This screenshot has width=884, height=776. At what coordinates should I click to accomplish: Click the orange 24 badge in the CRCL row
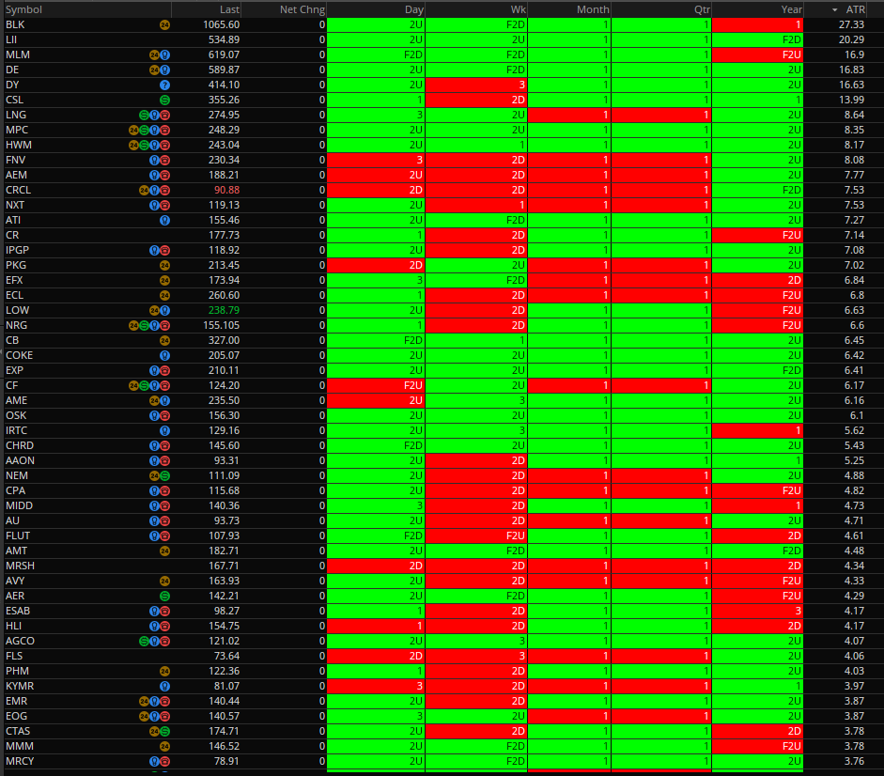point(144,190)
